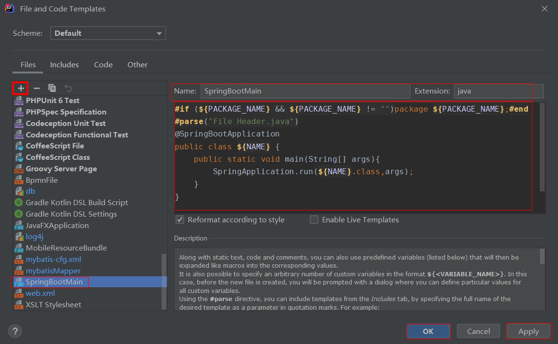Screen dimensions: 558x344
Task: Click the Cancel button
Action: click(x=478, y=331)
